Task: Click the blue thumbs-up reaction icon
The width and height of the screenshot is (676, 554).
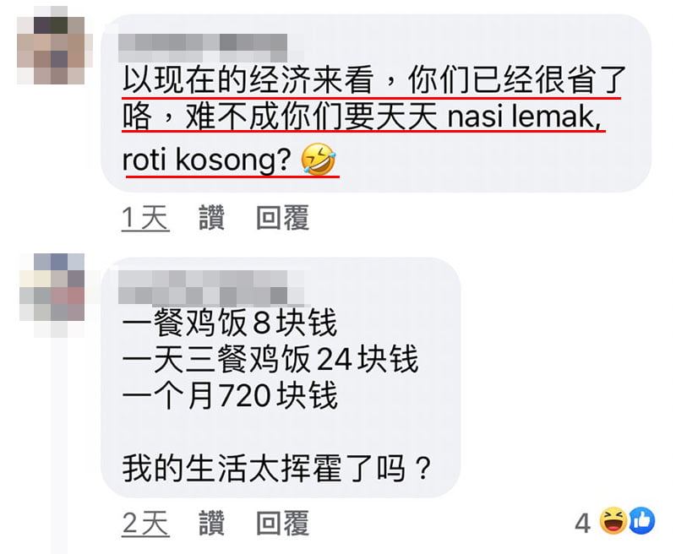Action: [x=641, y=521]
